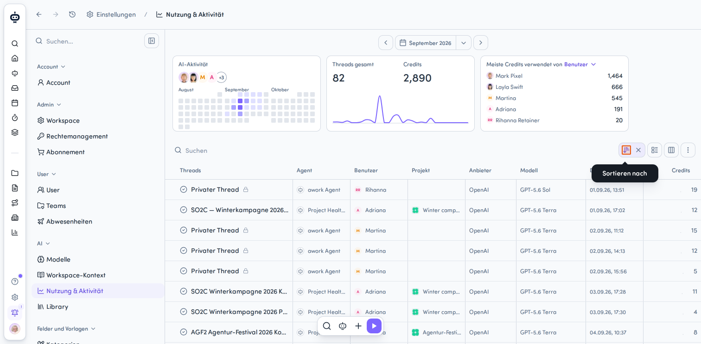701x344 pixels.
Task: Show the +3 additional AI users
Action: coord(221,77)
